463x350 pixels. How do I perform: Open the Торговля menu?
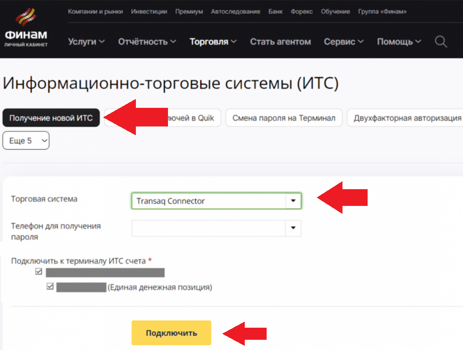click(x=213, y=42)
